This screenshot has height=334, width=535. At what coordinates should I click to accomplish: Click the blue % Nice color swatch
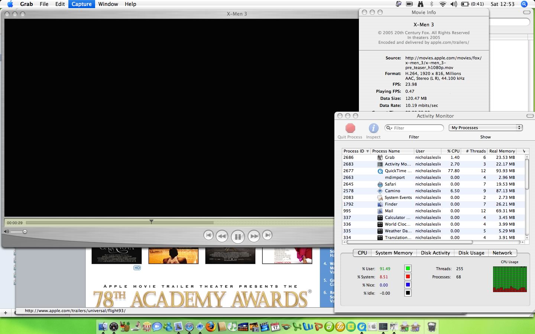pos(408,285)
